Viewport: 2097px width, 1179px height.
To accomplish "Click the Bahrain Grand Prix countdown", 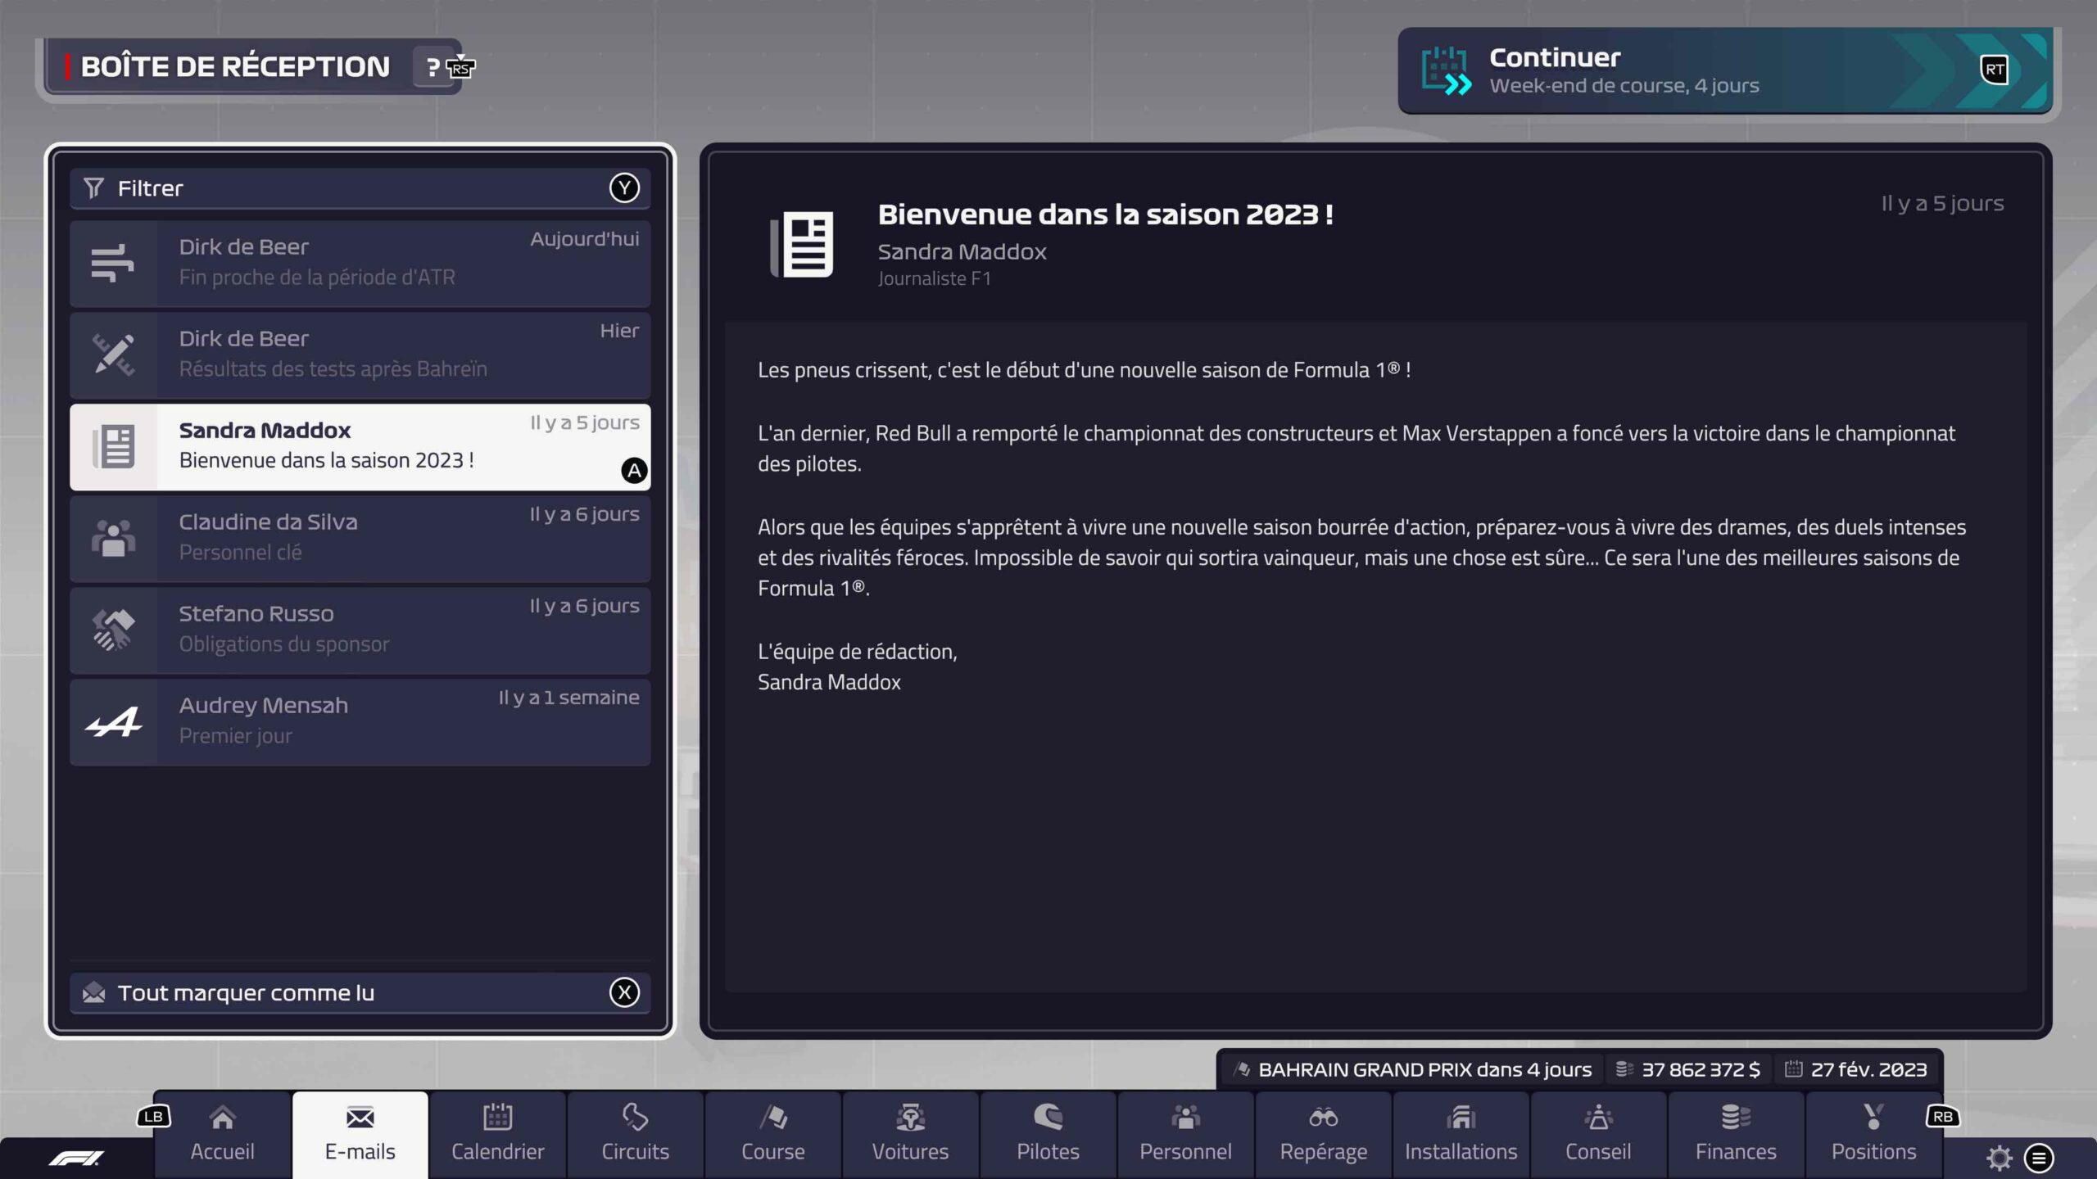I will [1415, 1069].
